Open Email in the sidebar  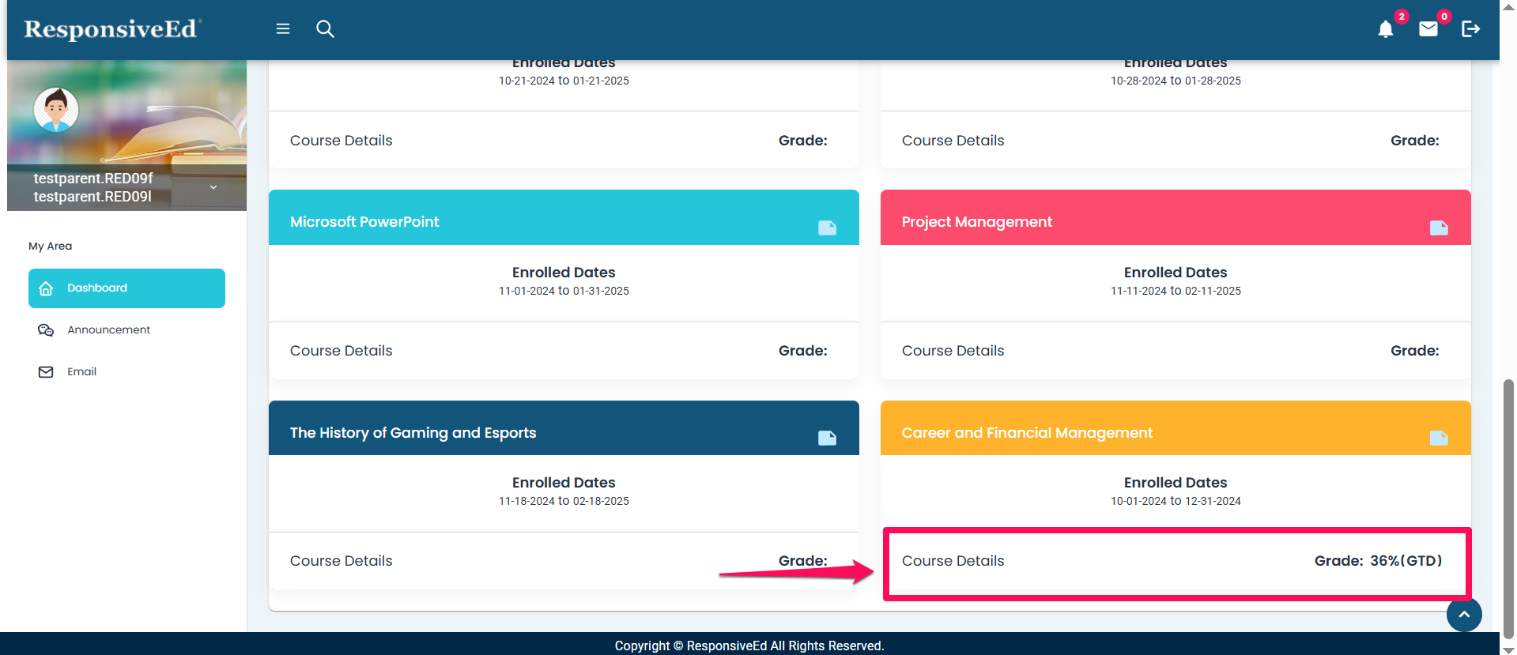click(81, 372)
